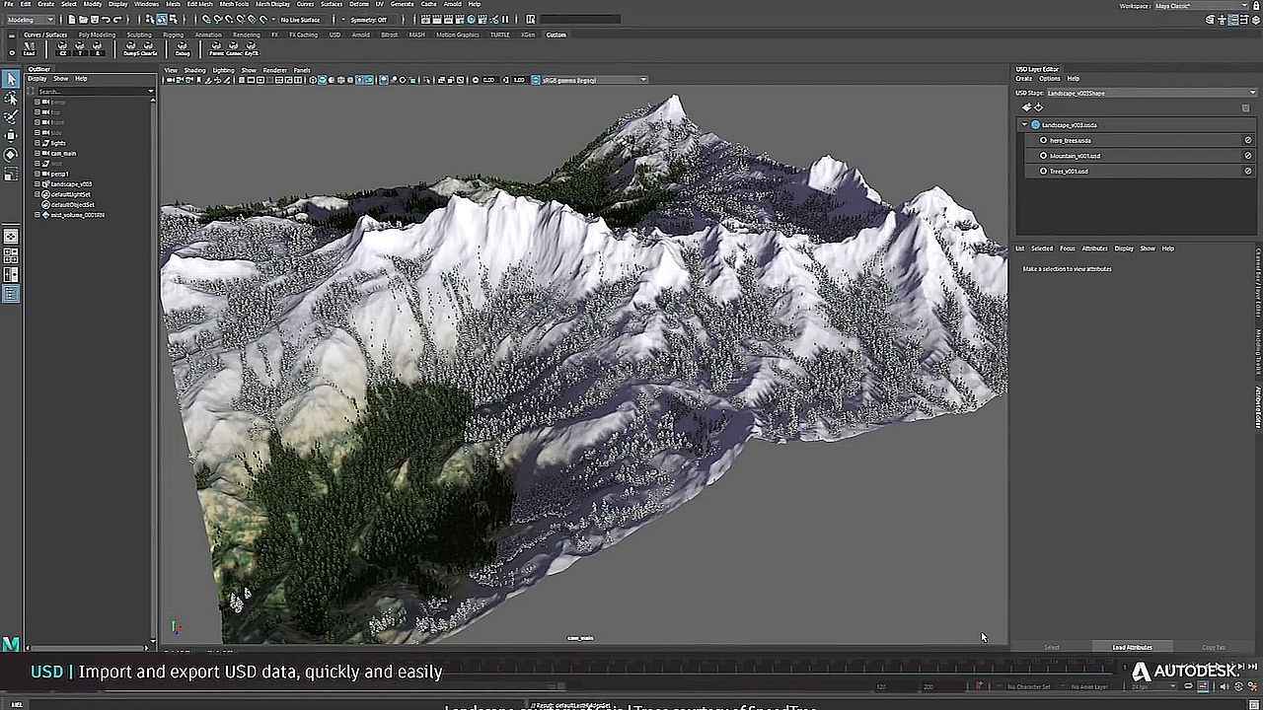Pick the Rotate tool in toolbox
Image resolution: width=1263 pixels, height=710 pixels.
(11, 154)
